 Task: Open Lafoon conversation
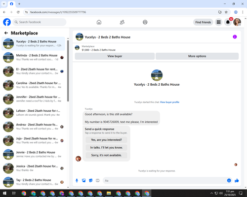click(x=34, y=113)
